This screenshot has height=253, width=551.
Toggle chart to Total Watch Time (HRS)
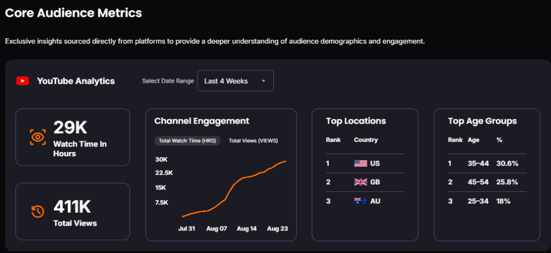187,141
